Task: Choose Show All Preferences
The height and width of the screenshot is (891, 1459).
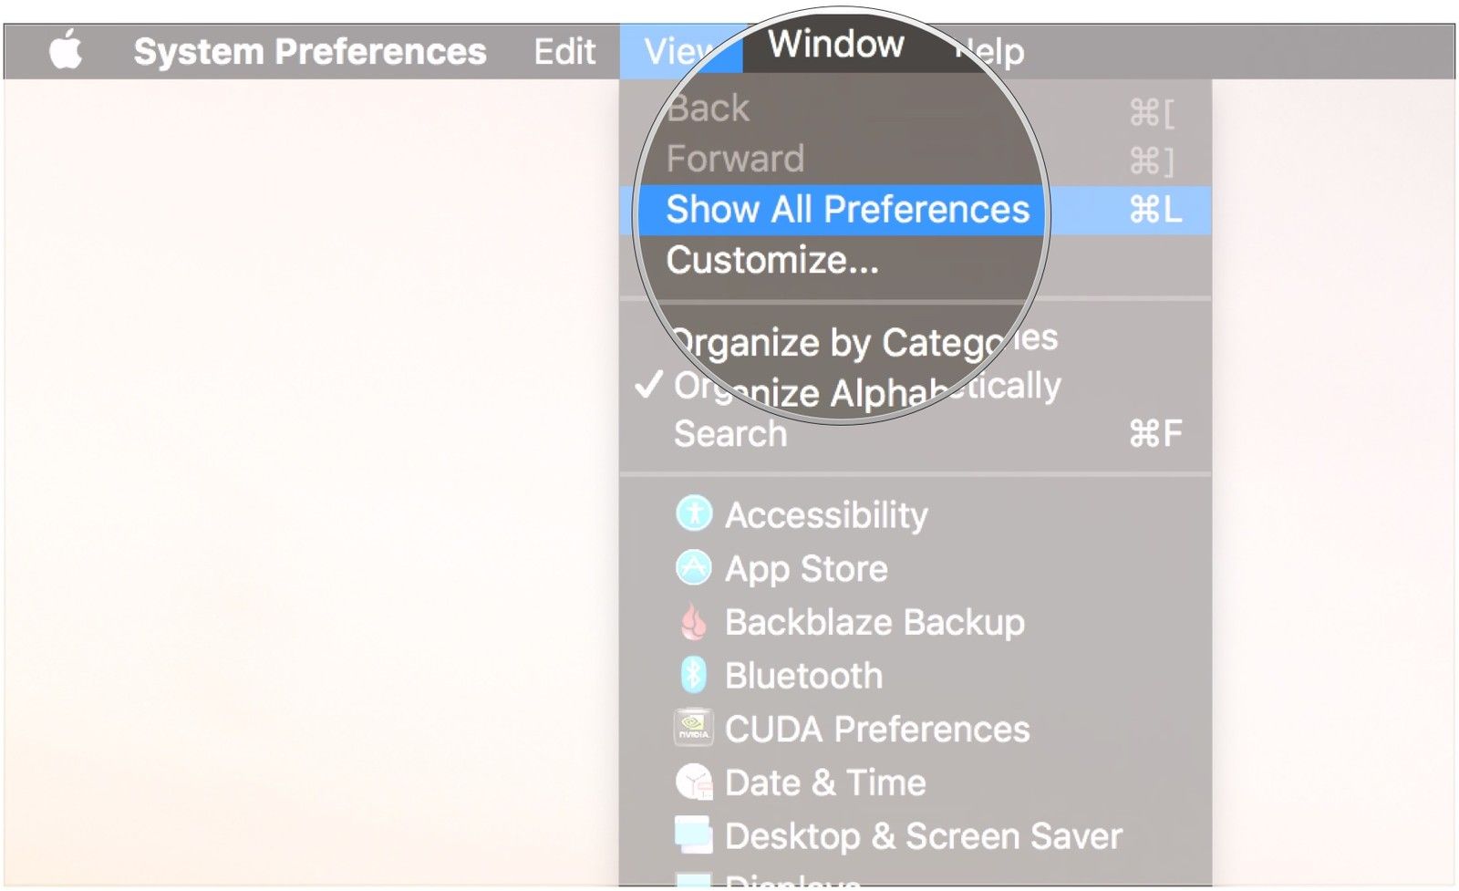Action: click(x=847, y=210)
